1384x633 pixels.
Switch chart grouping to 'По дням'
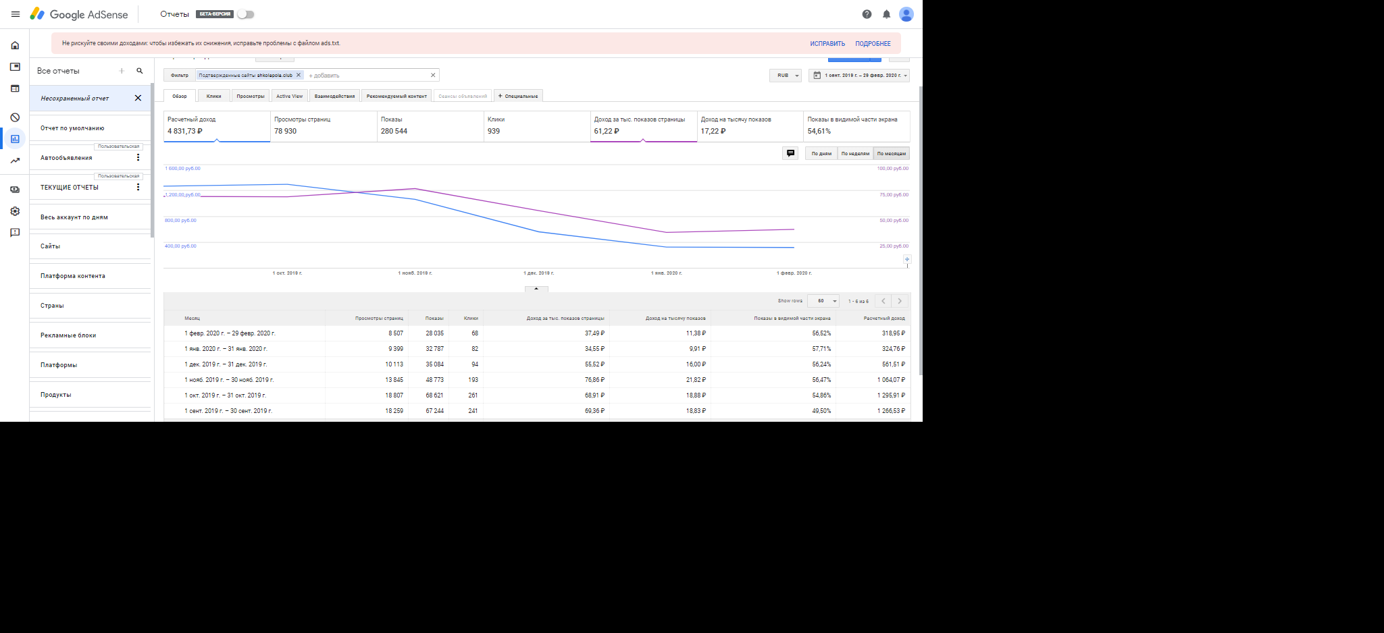[821, 154]
